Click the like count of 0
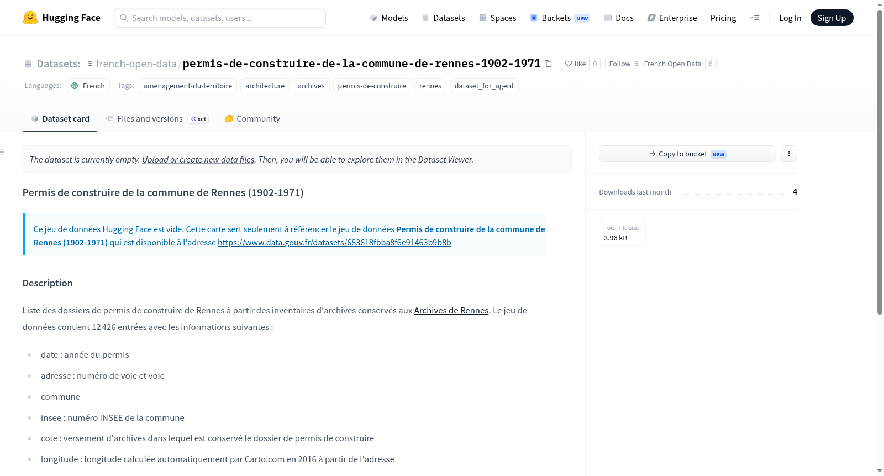The image size is (884, 476). point(595,64)
